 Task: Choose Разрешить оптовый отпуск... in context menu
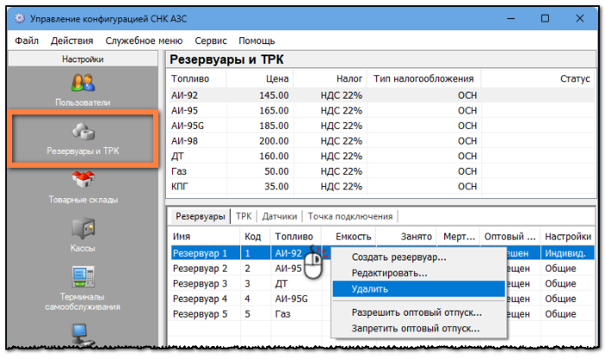(x=418, y=312)
